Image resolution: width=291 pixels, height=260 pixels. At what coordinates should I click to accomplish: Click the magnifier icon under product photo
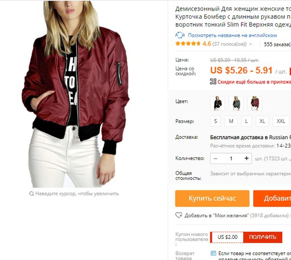coord(31,193)
